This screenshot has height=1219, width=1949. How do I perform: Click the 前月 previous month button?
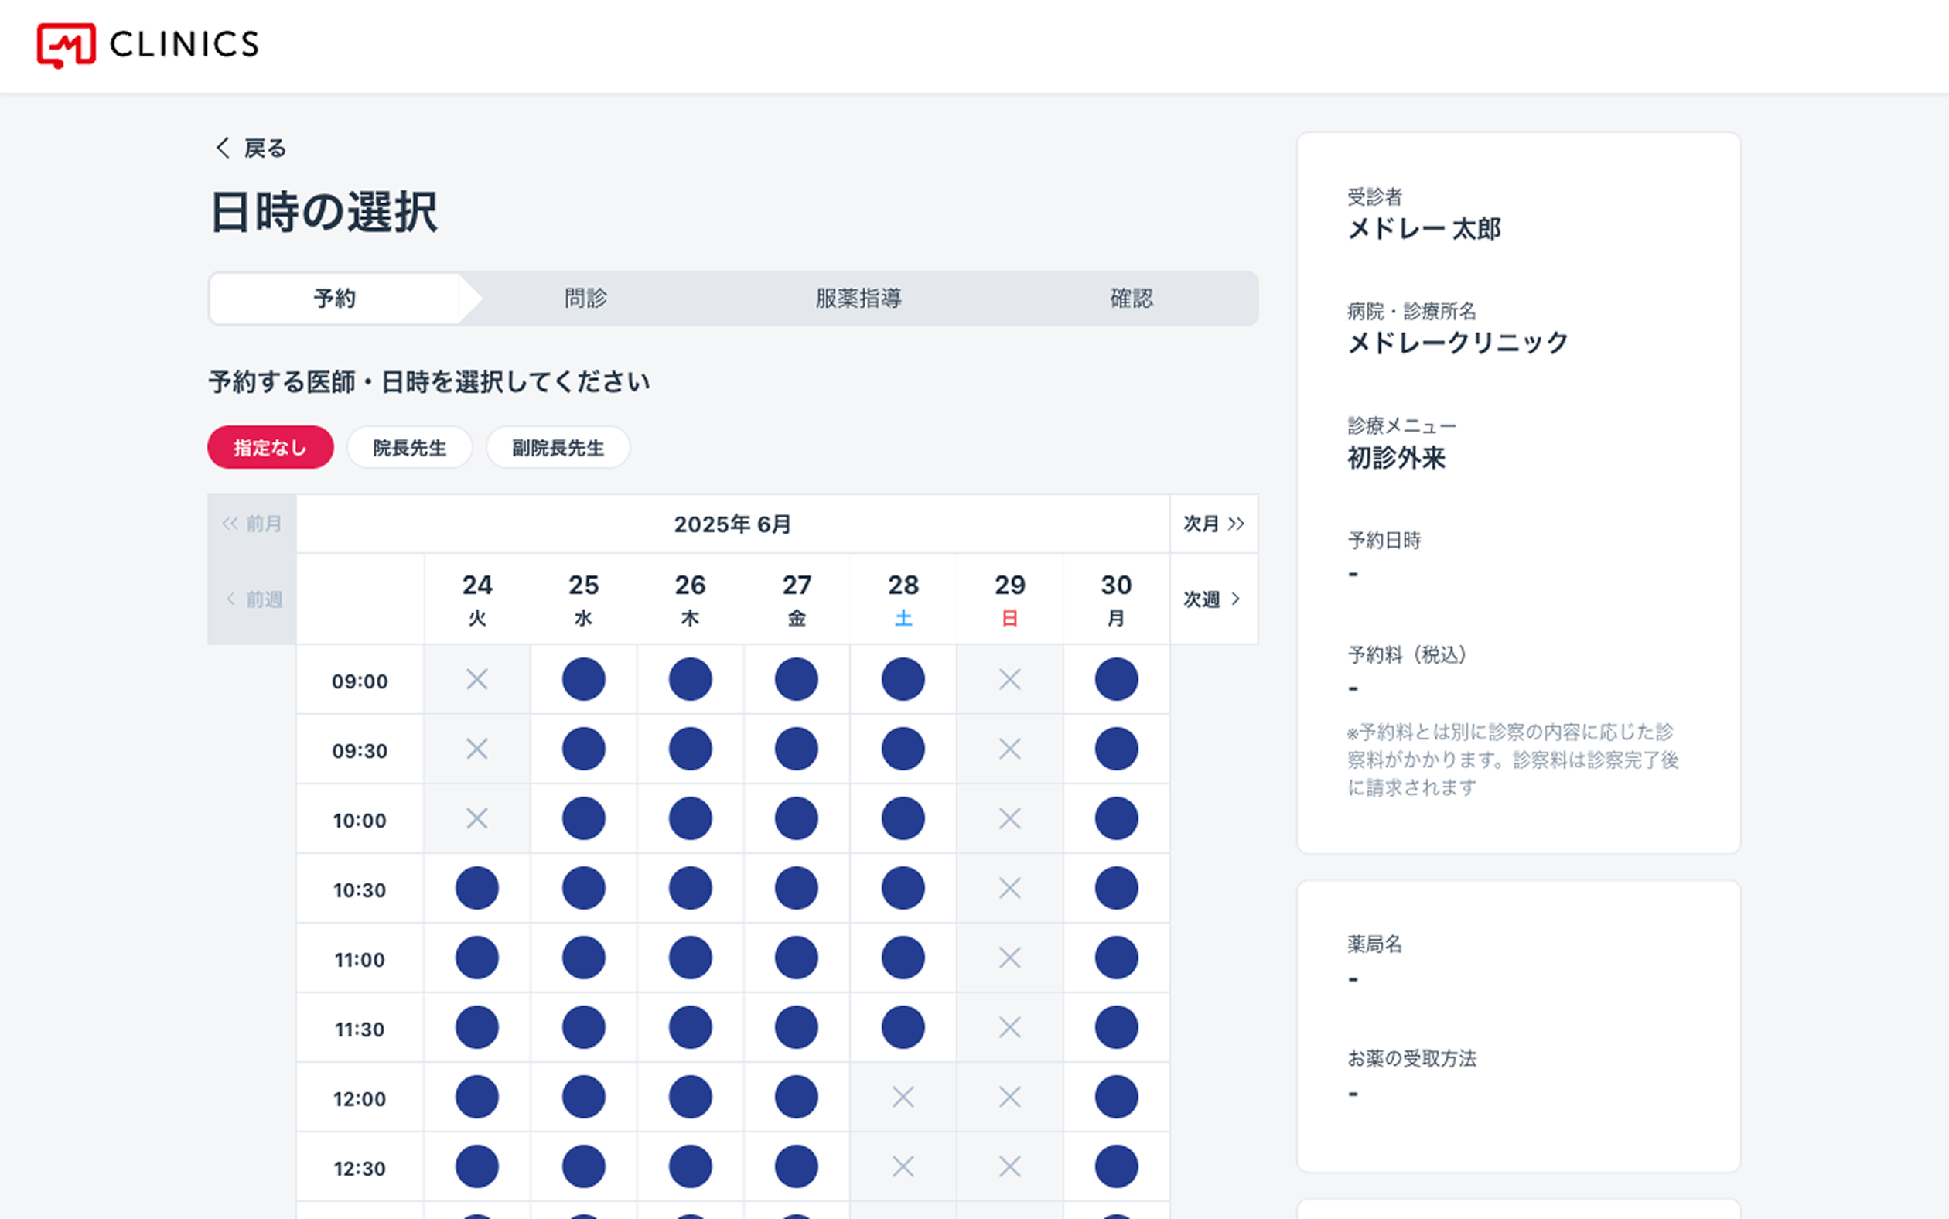pos(252,524)
